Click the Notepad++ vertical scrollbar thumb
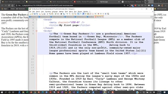 coord(153,46)
